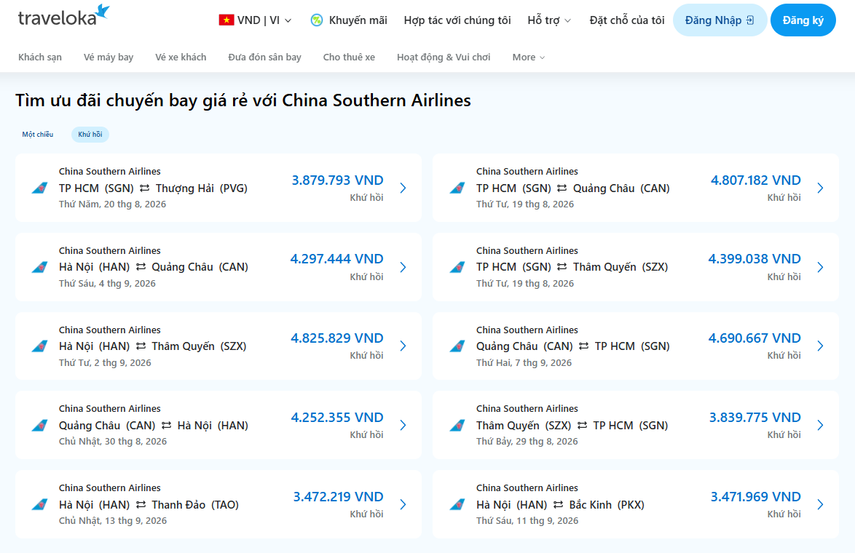Viewport: 855px width, 553px height.
Task: Open arrow for 4.399.038 VND flight
Action: [x=820, y=267]
